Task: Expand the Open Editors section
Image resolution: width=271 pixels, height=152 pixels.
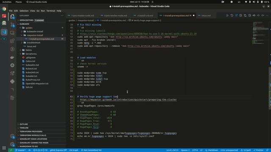Action: coord(41,20)
